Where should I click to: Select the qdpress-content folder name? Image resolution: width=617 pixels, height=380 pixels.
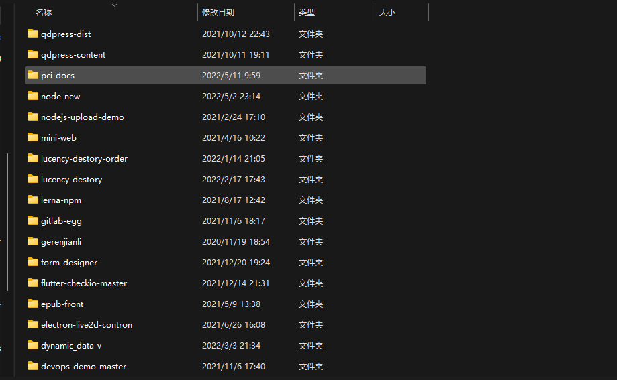[x=73, y=55]
